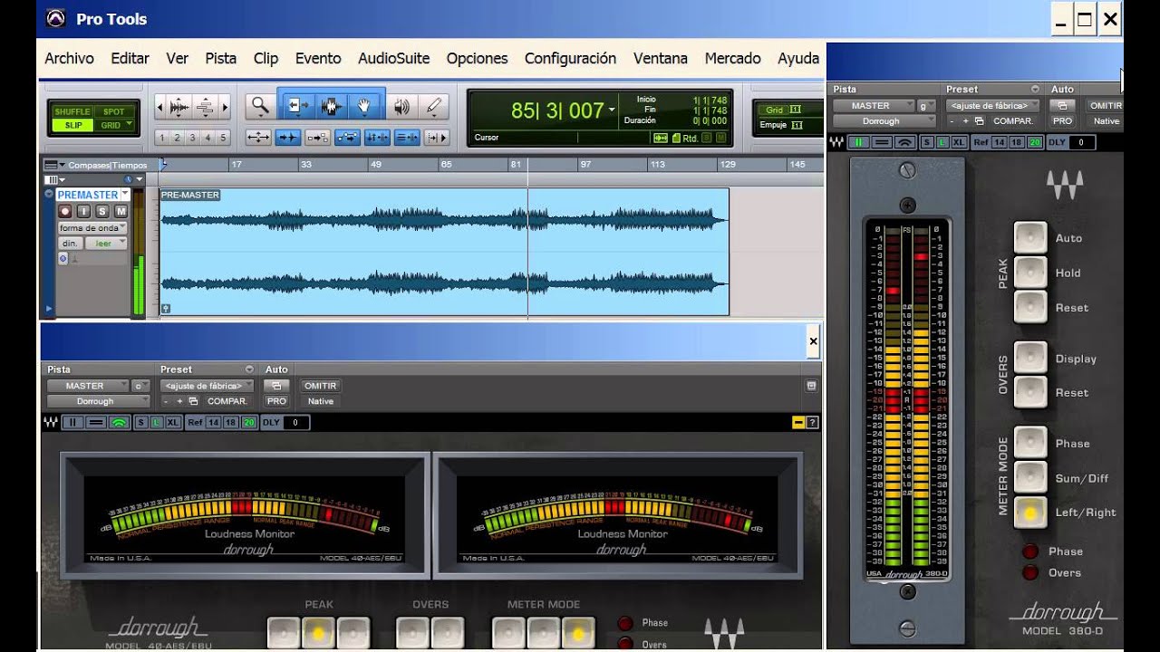Open the Configuración menu

[570, 58]
